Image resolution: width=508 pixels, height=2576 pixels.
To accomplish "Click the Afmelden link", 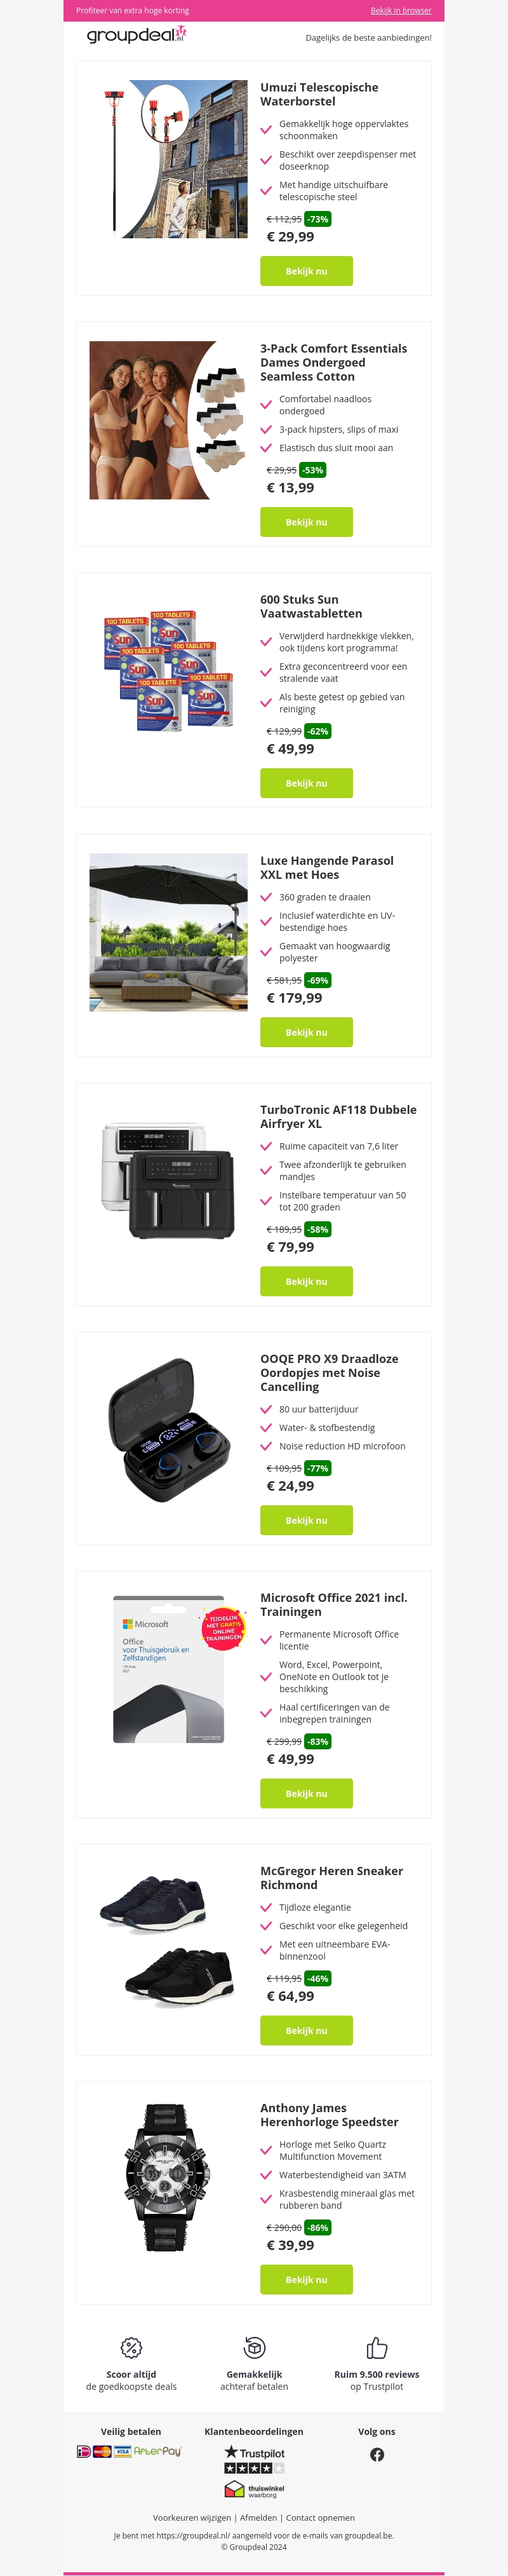I will (x=258, y=2518).
